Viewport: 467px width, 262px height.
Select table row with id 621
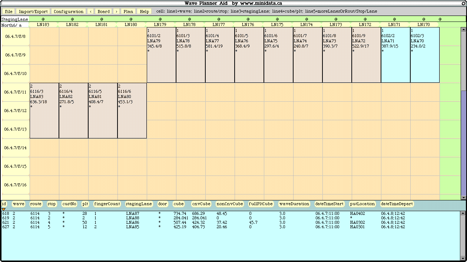click(x=231, y=223)
